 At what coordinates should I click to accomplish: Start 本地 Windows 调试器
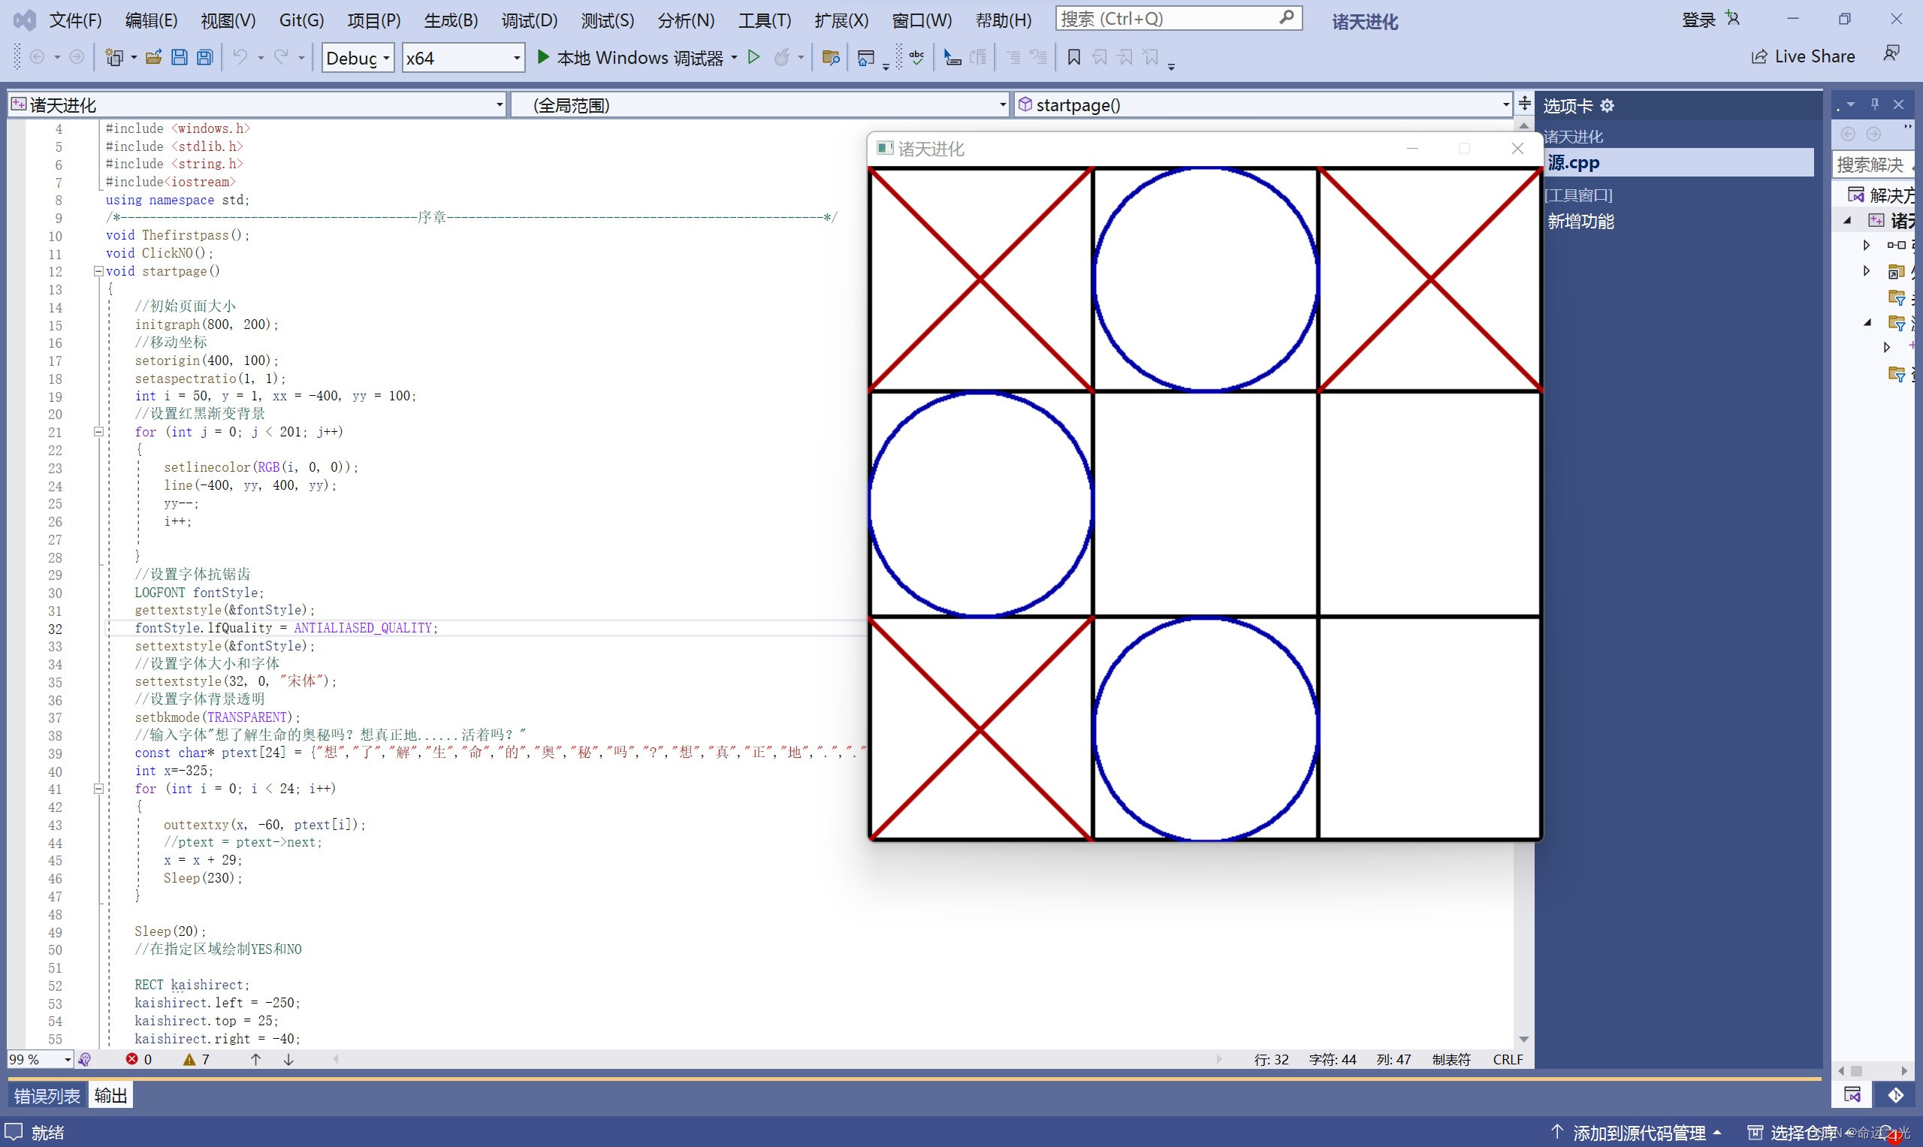[x=630, y=57]
